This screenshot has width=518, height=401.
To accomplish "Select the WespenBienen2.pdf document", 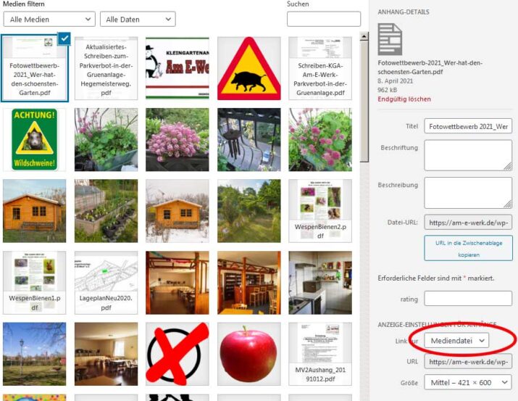I will pos(320,211).
